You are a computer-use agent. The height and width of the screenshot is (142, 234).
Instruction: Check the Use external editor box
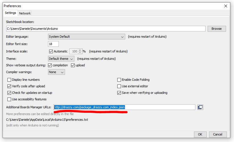[119, 86]
